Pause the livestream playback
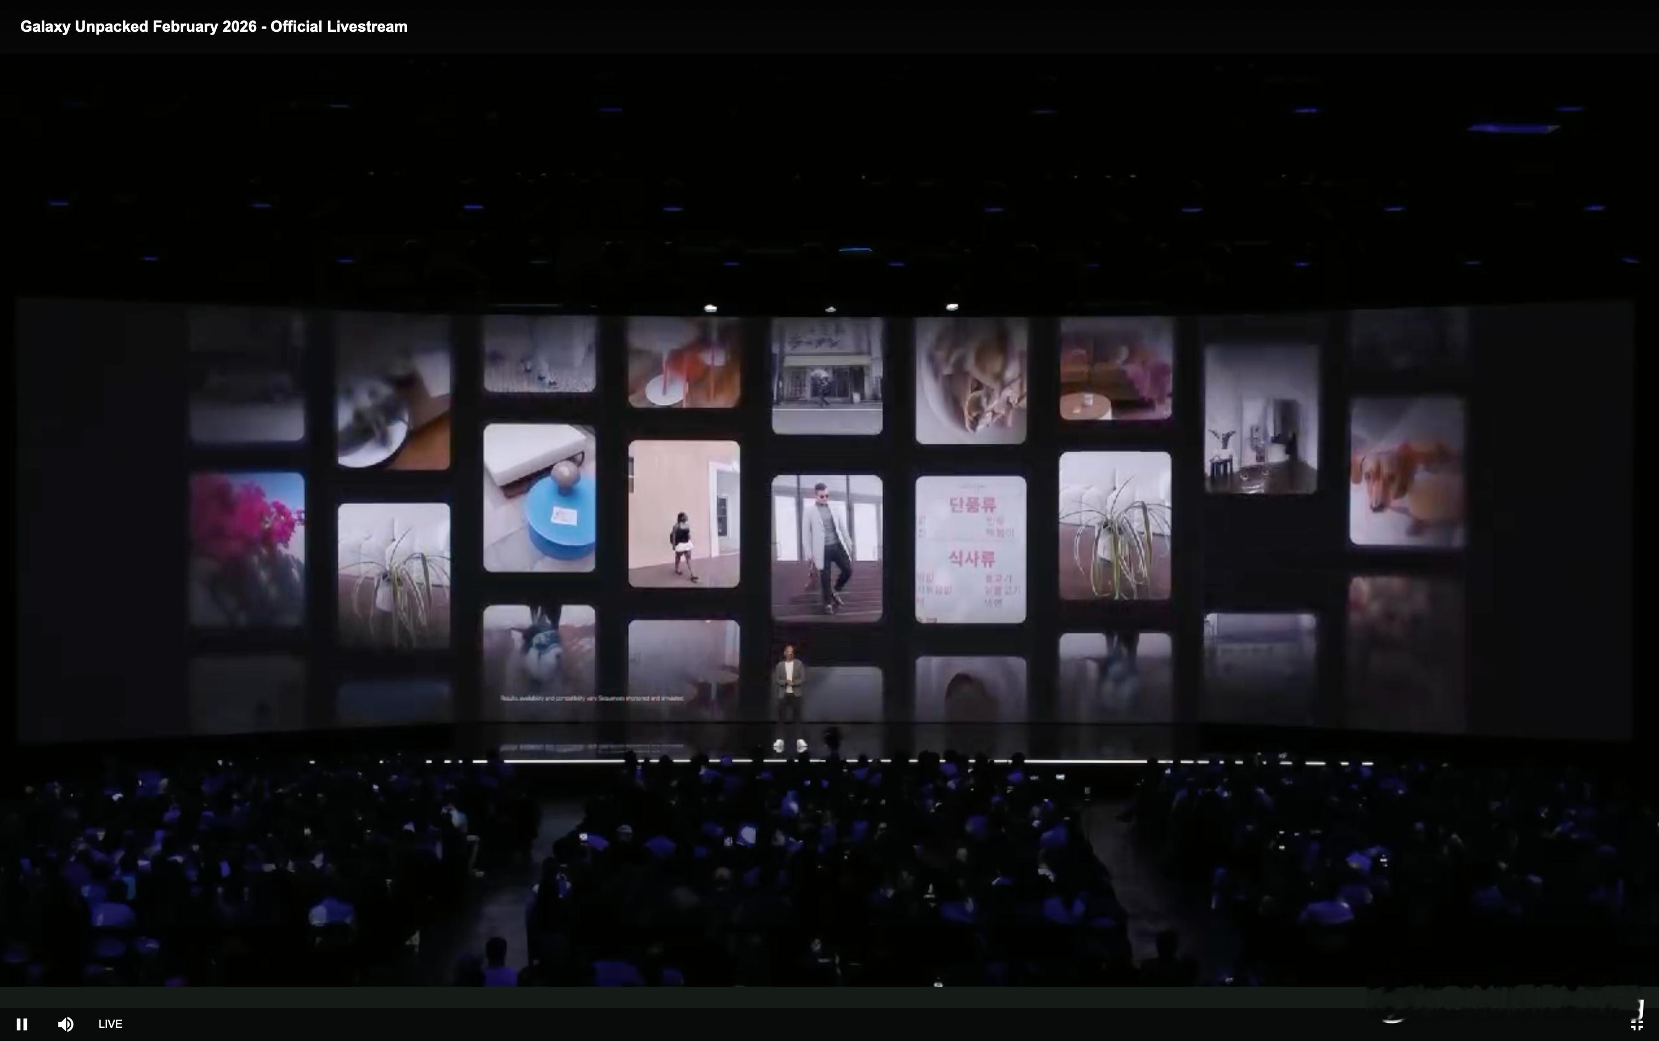Screen dimensions: 1659x1041 21,1024
